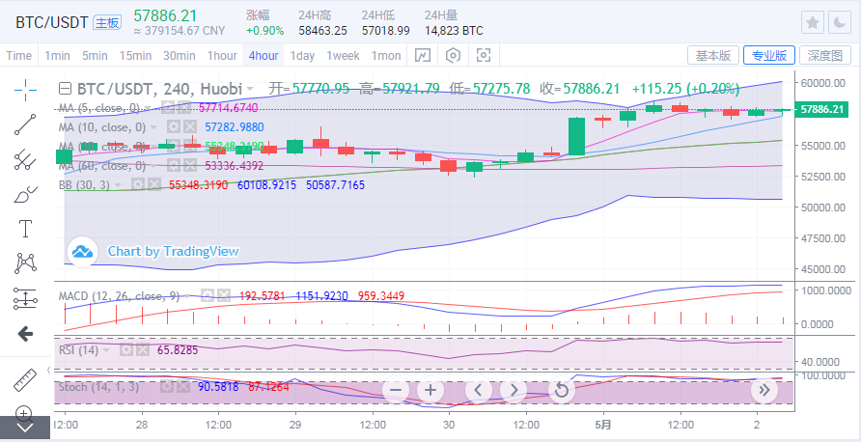The image size is (861, 442).
Task: Open the 深度图 depth chart
Action: [x=824, y=55]
